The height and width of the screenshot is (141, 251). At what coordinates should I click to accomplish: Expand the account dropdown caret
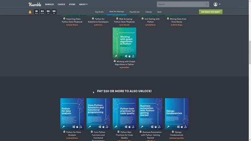click(x=220, y=4)
